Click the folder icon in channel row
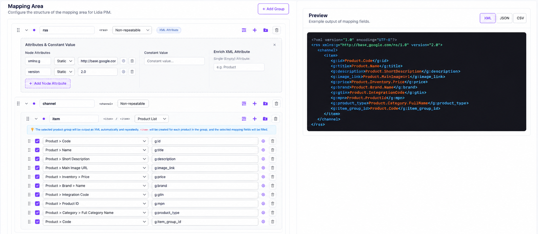538x234 pixels. [x=265, y=104]
